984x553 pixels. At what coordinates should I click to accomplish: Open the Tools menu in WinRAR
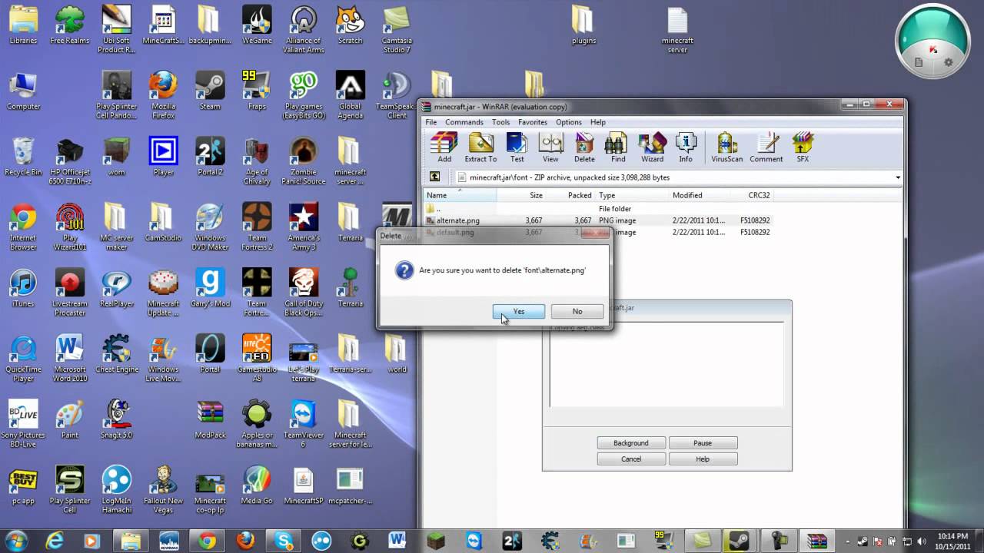click(500, 122)
